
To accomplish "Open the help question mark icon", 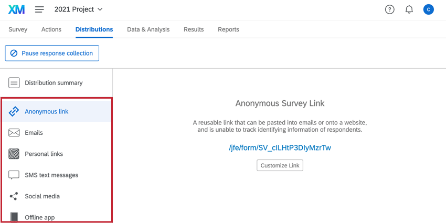I will point(389,9).
